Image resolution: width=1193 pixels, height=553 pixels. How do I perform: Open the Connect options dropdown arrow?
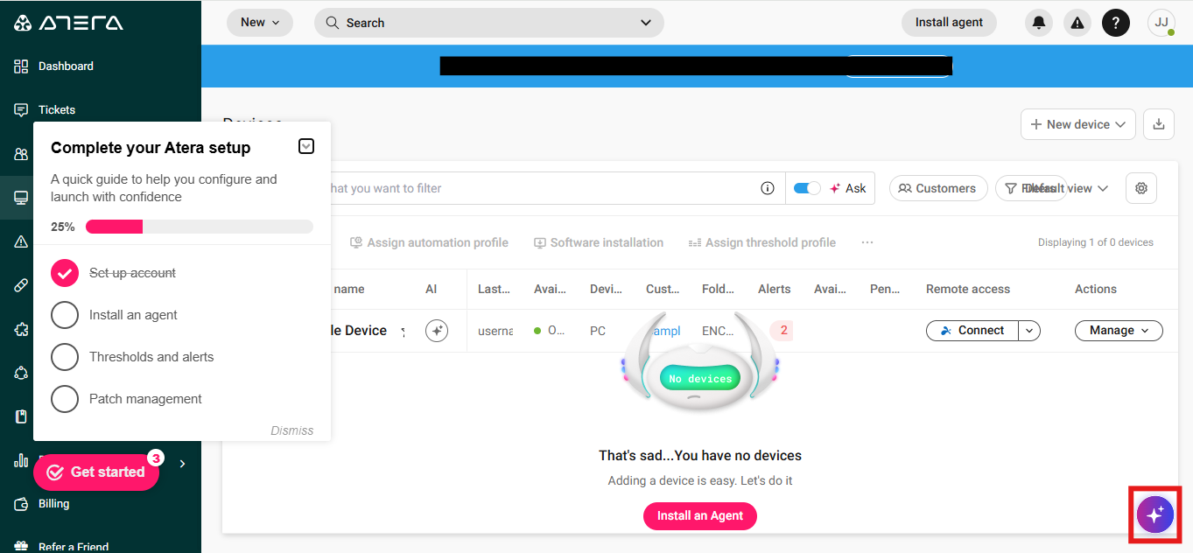(1029, 331)
